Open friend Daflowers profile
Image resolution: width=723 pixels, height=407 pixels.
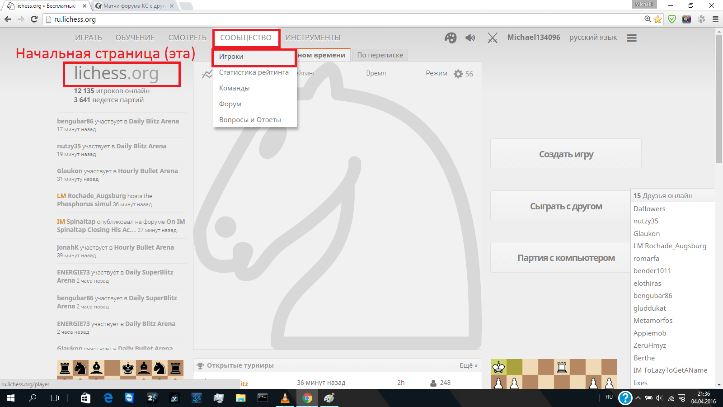(649, 208)
